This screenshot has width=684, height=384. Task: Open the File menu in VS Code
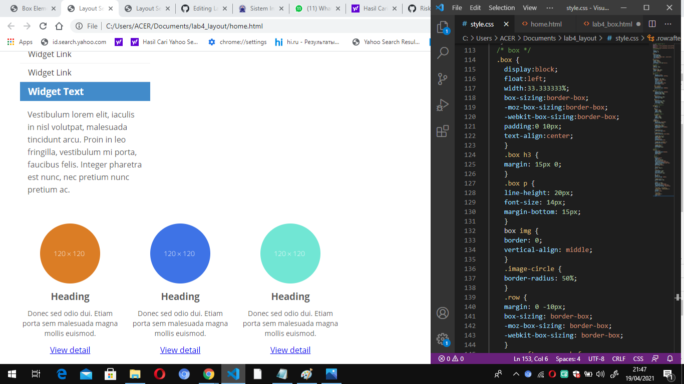pyautogui.click(x=456, y=7)
